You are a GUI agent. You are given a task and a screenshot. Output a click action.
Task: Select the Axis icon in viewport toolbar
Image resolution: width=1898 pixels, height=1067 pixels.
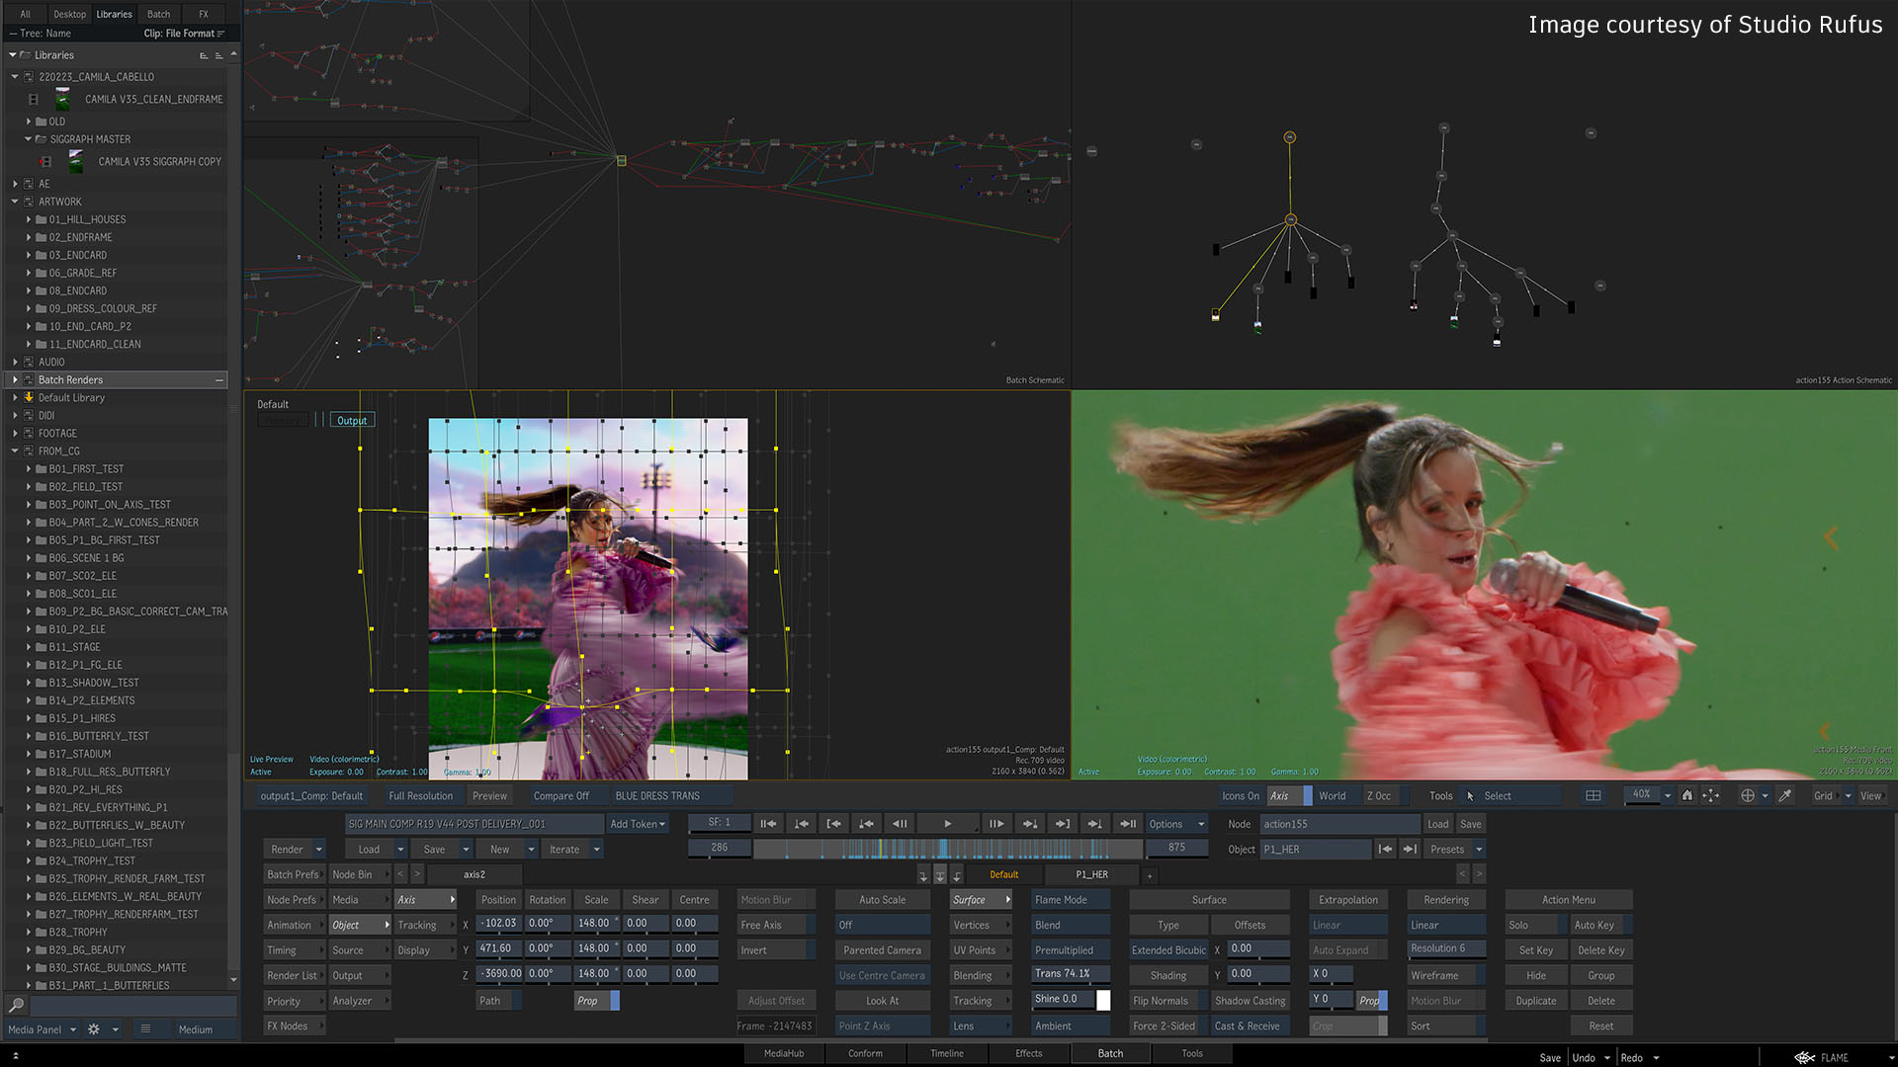click(x=1281, y=794)
